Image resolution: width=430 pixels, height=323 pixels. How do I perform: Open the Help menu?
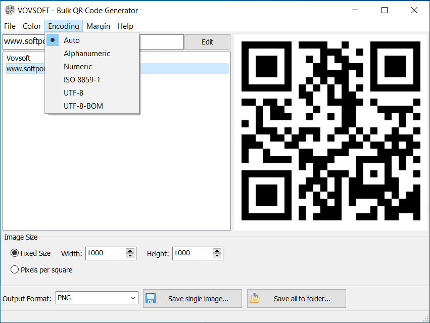click(125, 26)
